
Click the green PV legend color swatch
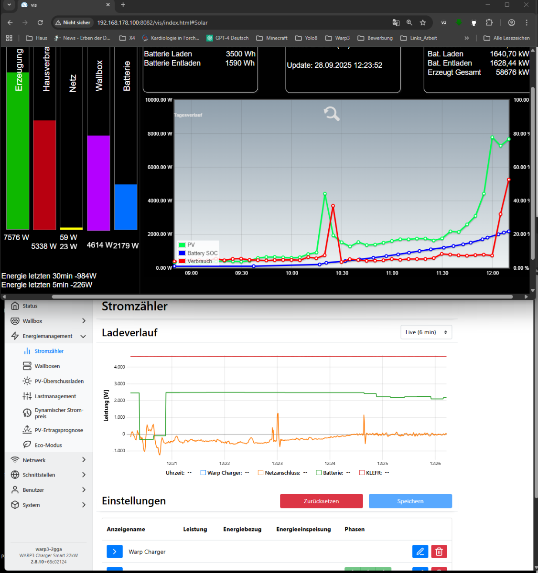(x=182, y=245)
